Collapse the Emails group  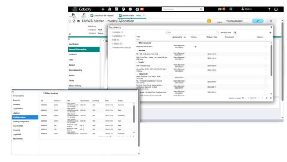point(137,62)
